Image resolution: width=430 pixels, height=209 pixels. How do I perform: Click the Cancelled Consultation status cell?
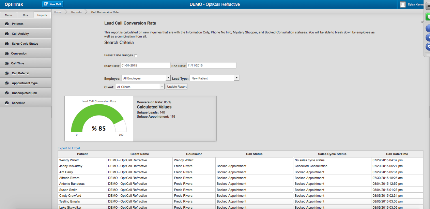coord(332,166)
